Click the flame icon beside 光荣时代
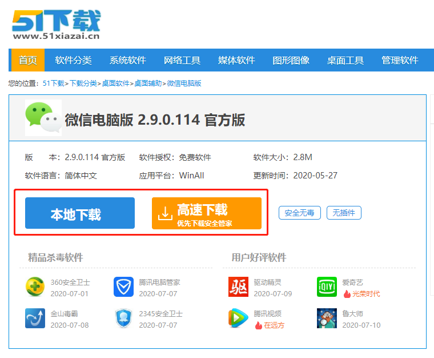434x358 pixels. click(347, 294)
